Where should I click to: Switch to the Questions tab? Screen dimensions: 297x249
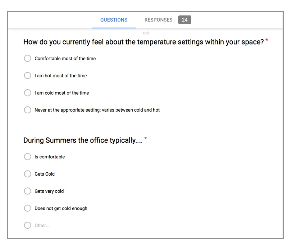pyautogui.click(x=114, y=20)
